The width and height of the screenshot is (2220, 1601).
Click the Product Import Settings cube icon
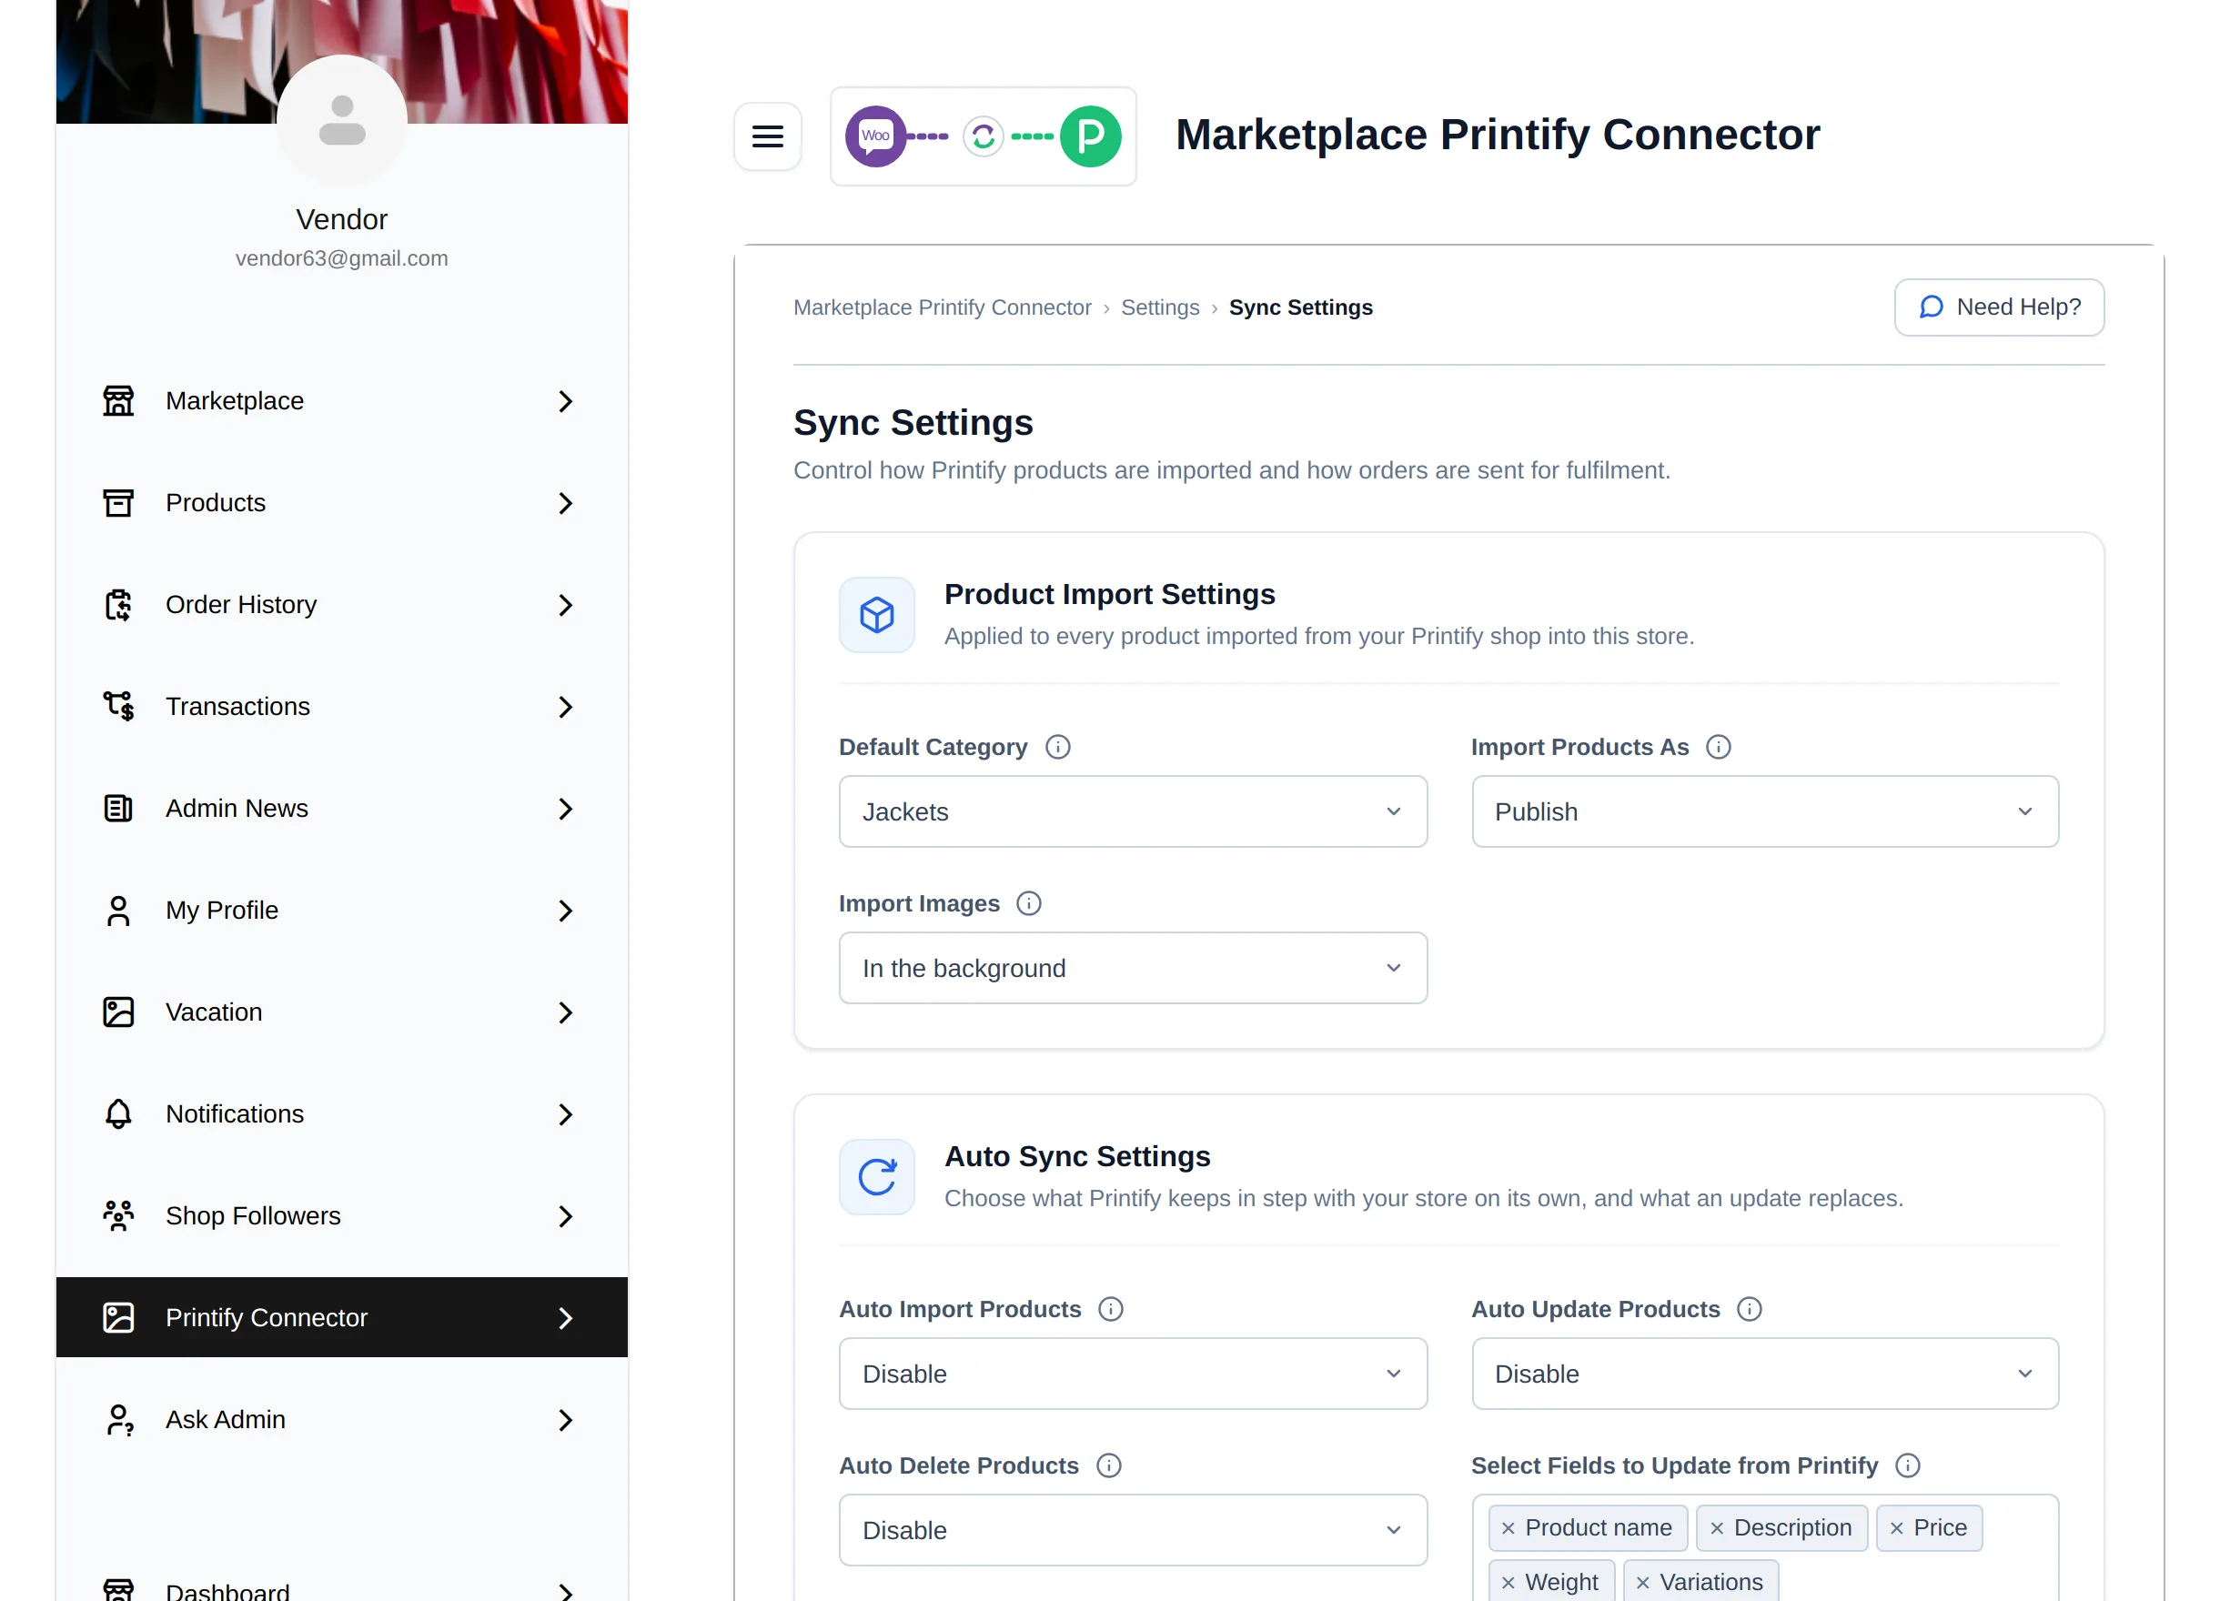(877, 615)
